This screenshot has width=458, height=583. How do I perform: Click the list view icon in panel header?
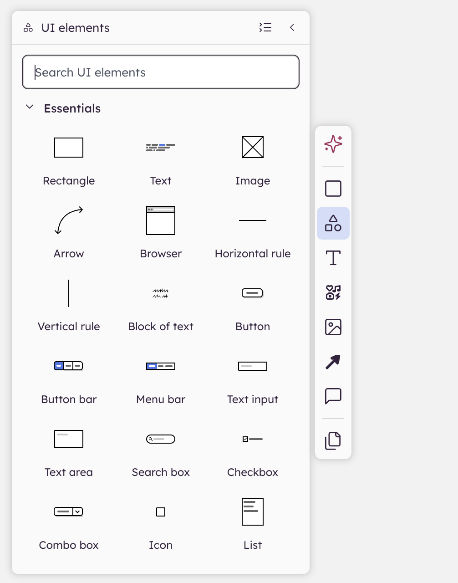[265, 27]
